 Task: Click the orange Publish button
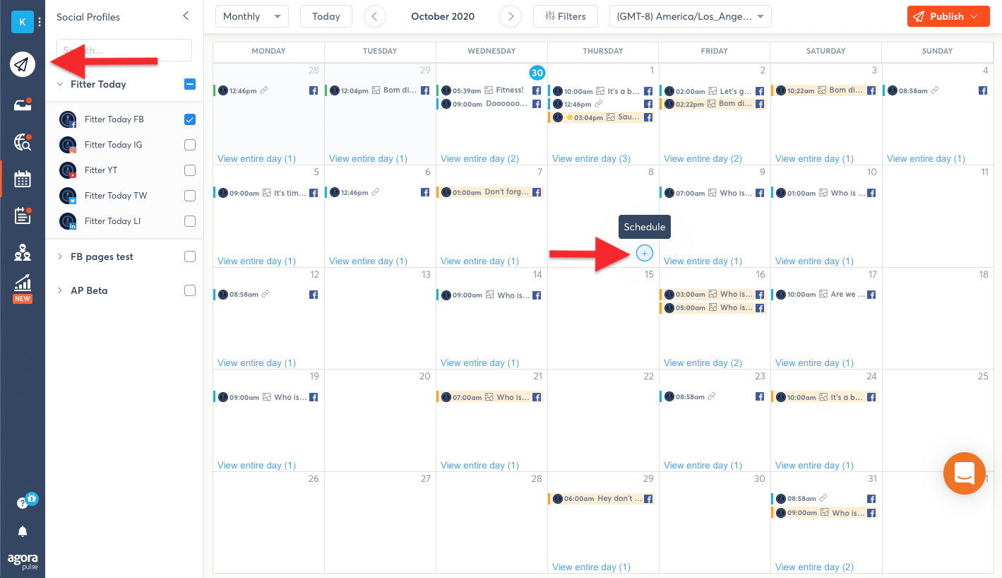[x=948, y=16]
